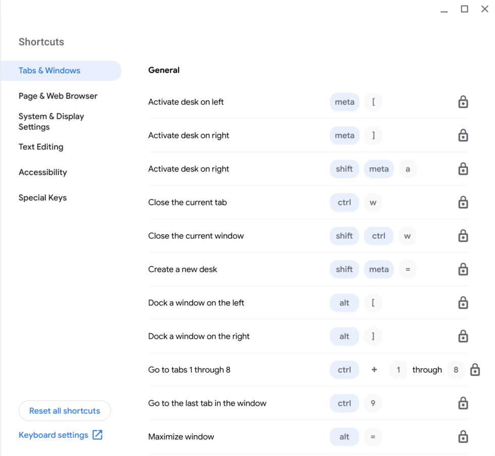Image resolution: width=495 pixels, height=456 pixels.
Task: Open the Page & Web Browser category
Action: [x=58, y=96]
